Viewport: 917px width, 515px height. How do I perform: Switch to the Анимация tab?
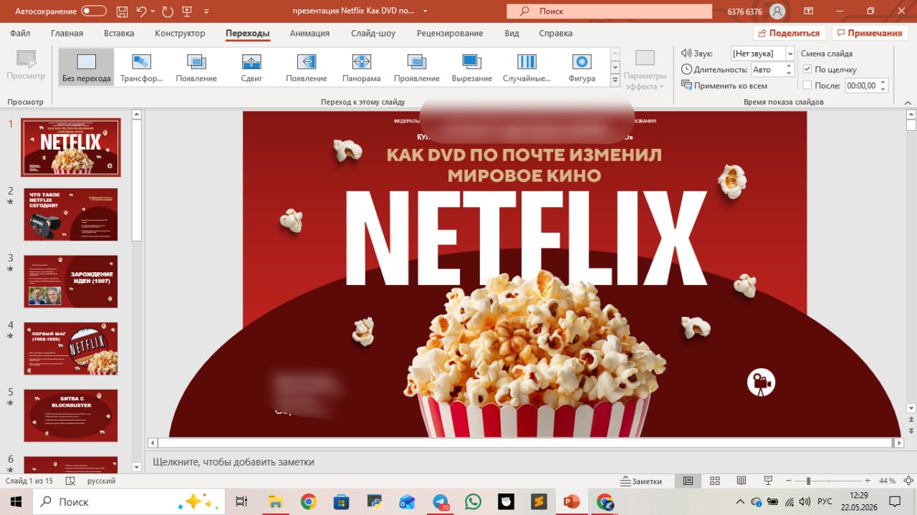(309, 33)
